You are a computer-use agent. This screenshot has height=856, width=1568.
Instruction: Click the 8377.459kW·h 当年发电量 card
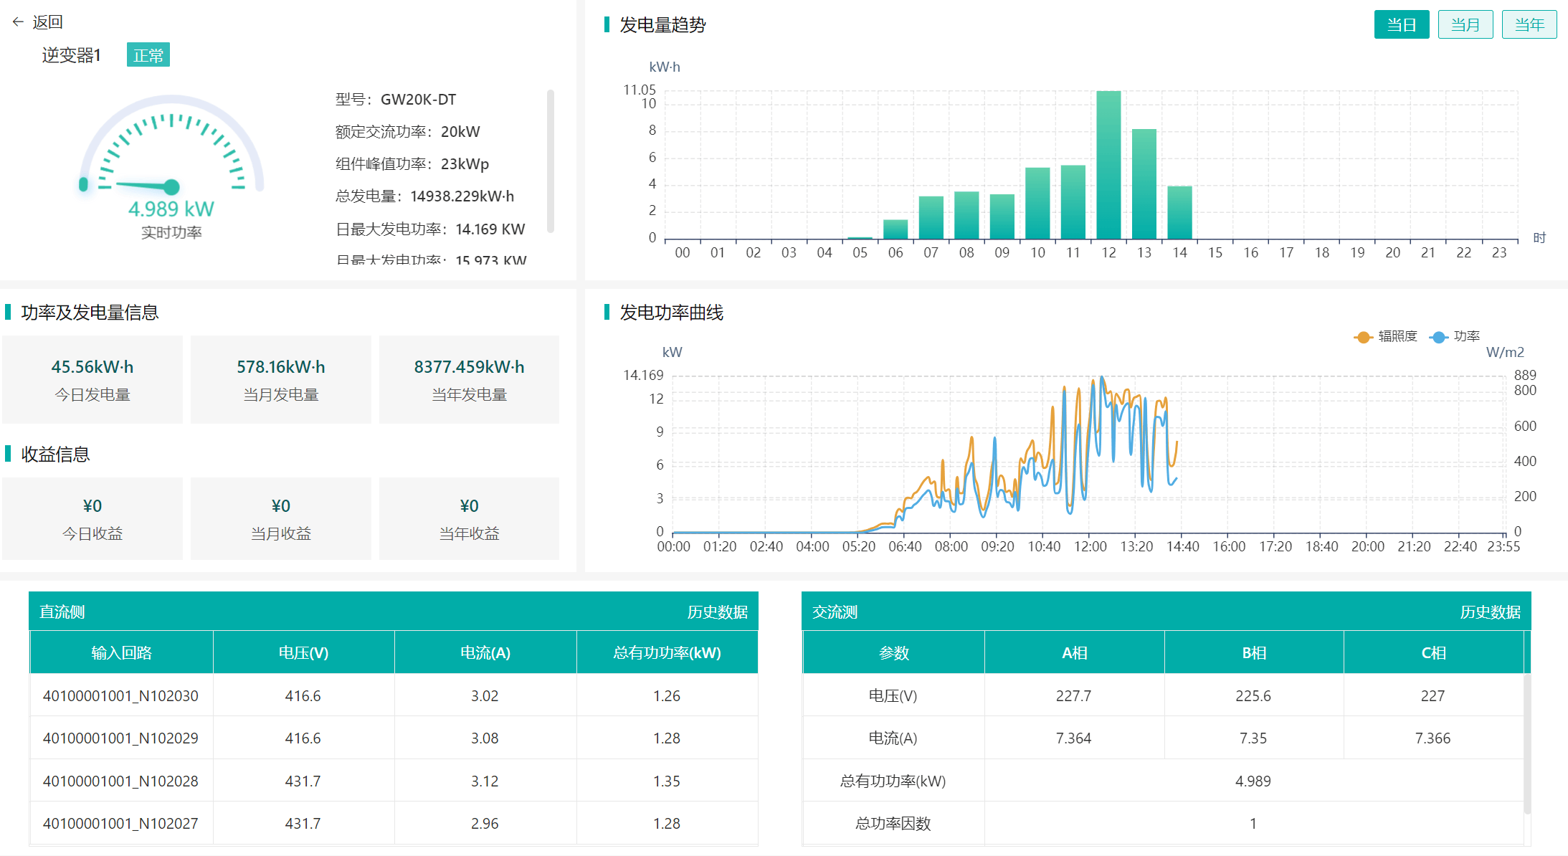point(469,379)
